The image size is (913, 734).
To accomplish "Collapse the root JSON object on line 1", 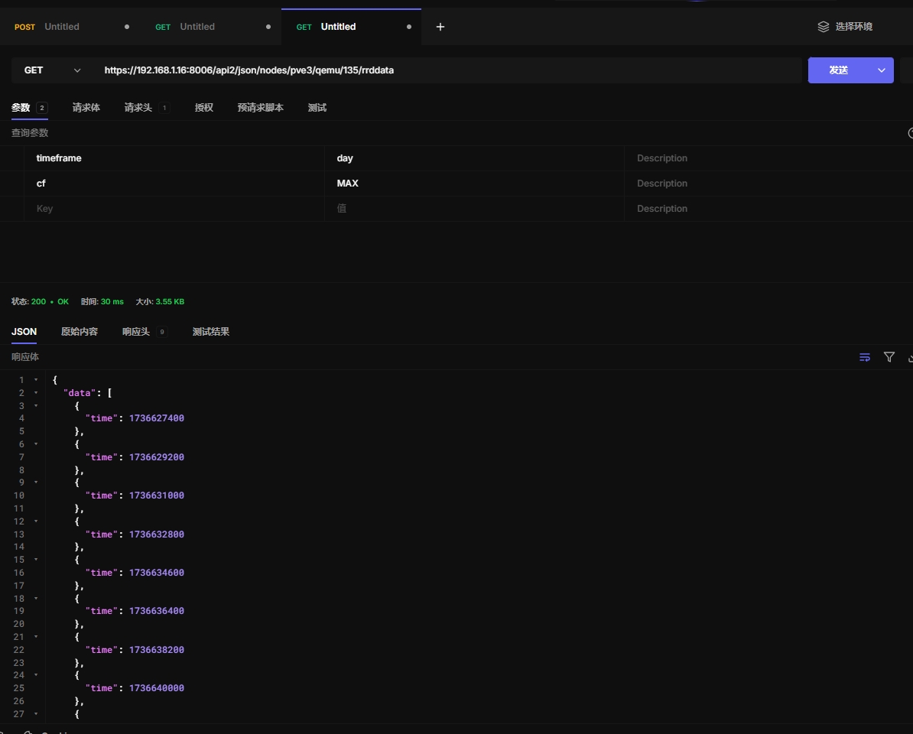I will [x=36, y=380].
